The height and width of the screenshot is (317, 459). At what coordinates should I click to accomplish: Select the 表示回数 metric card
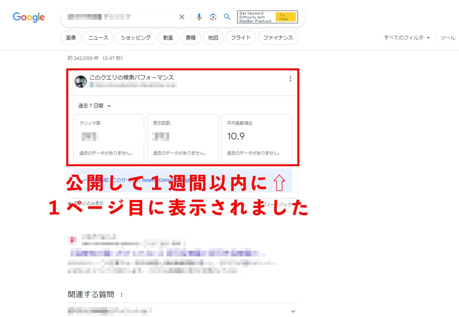pyautogui.click(x=182, y=138)
